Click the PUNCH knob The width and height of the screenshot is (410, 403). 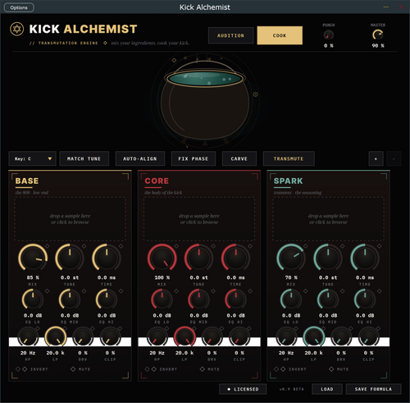(329, 35)
